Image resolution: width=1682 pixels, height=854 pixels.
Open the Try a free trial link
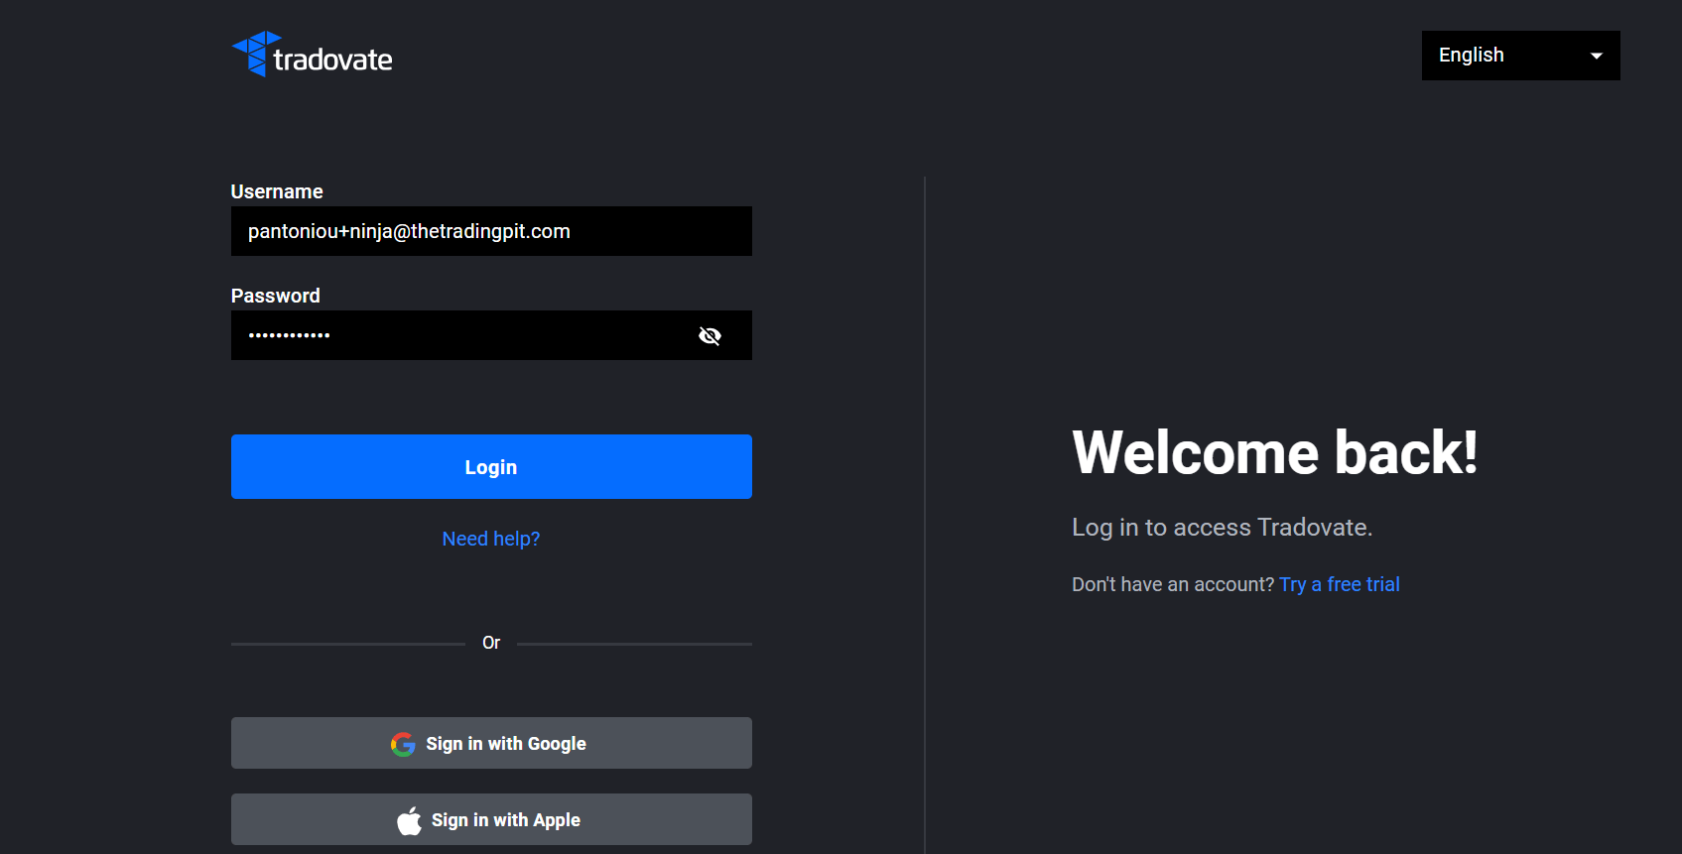pyautogui.click(x=1340, y=584)
